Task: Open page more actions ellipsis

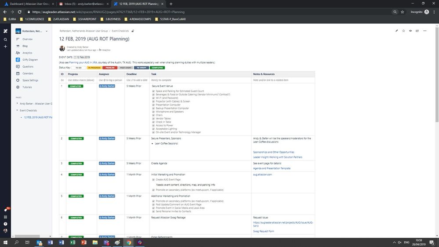Action: (425, 31)
